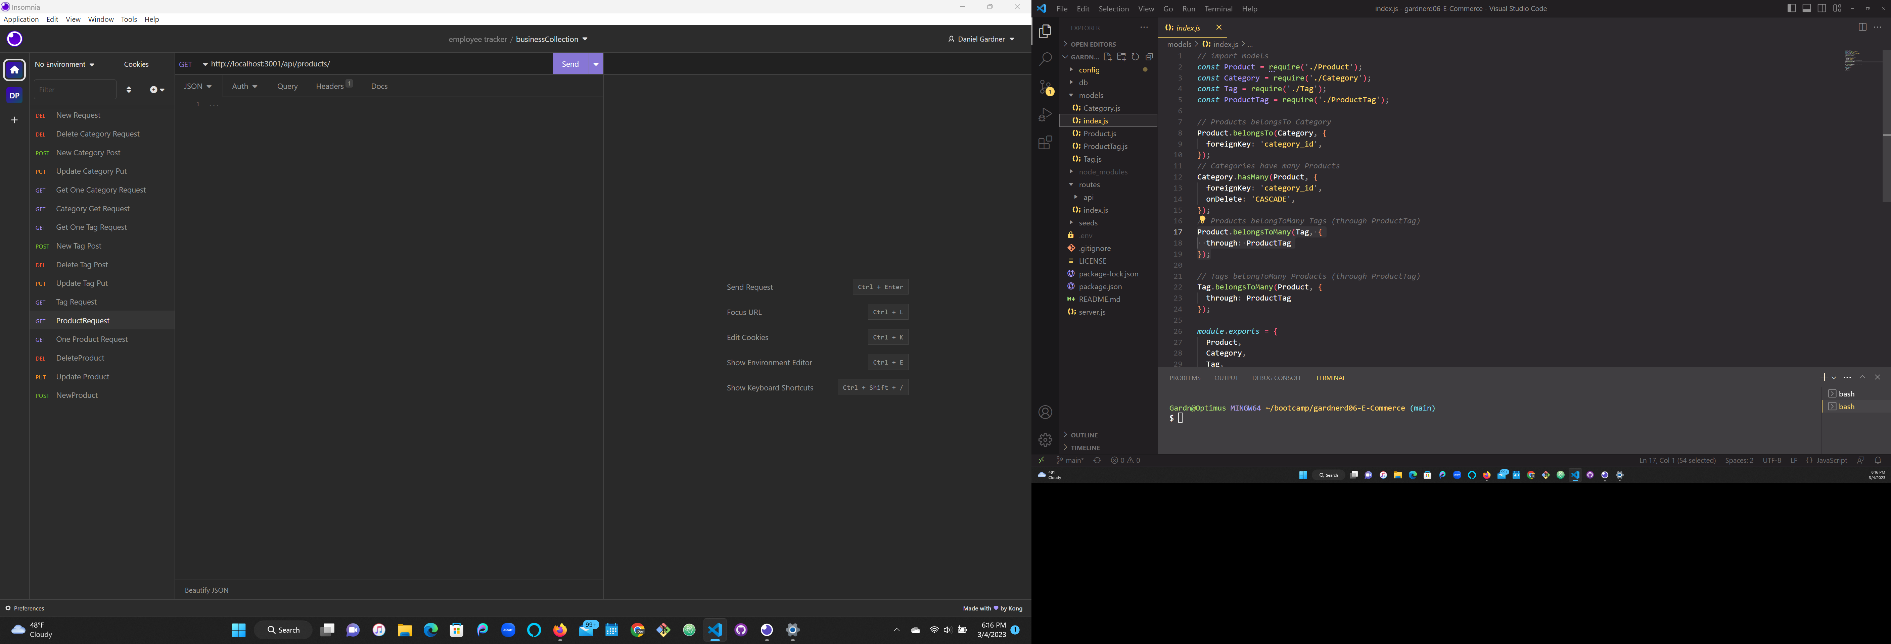
Task: Expand the JSON body type dropdown
Action: point(197,87)
